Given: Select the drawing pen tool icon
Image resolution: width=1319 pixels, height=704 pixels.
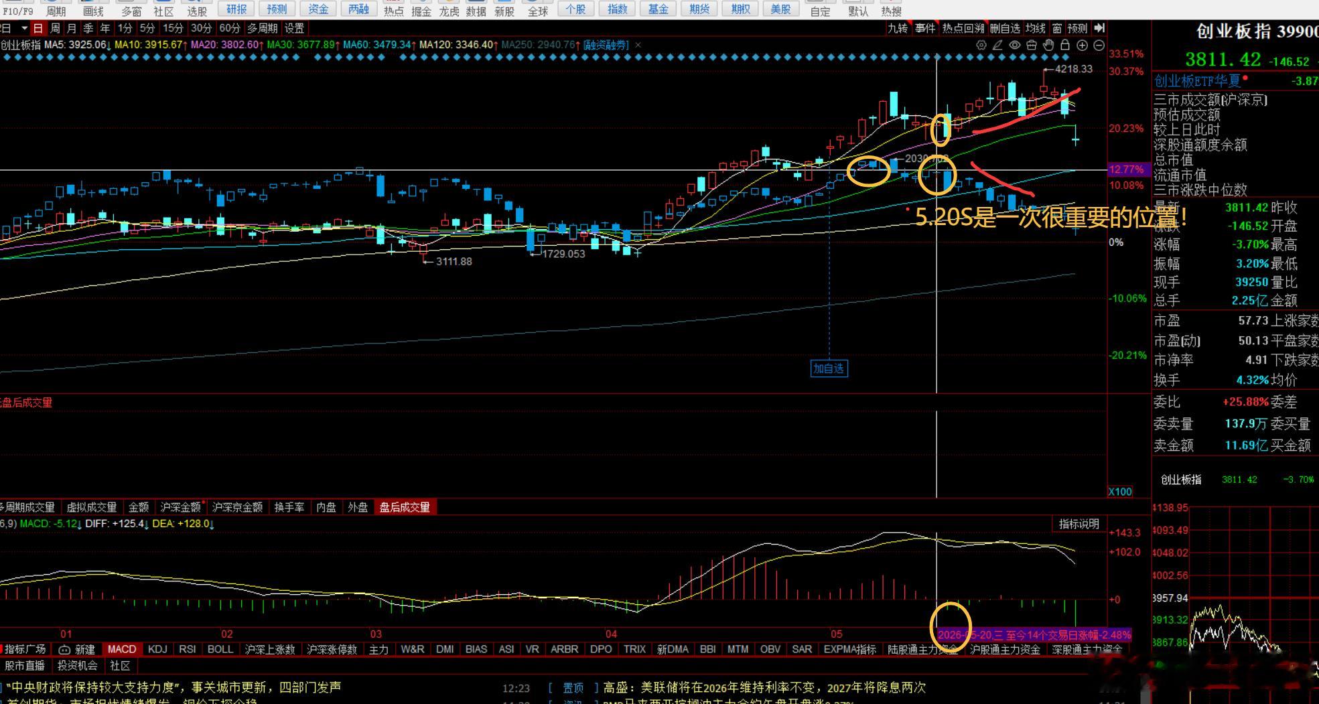Looking at the screenshot, I should point(998,45).
